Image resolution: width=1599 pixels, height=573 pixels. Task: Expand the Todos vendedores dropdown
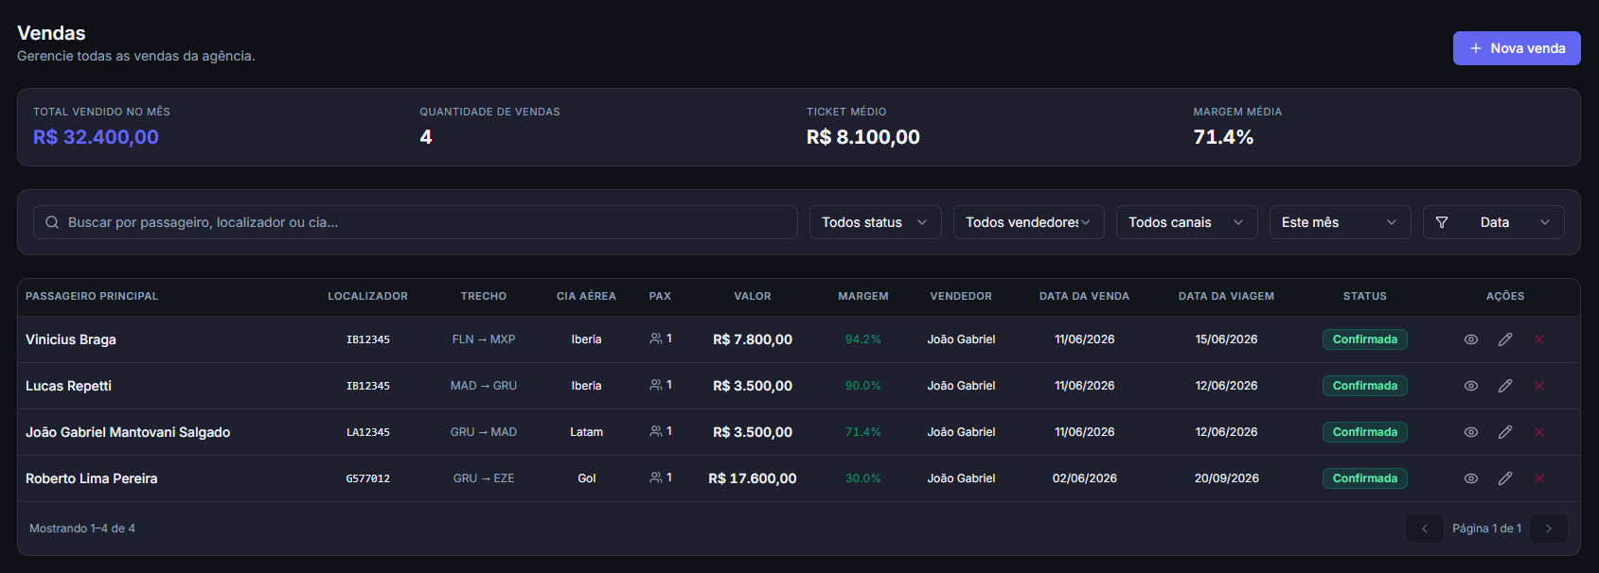point(1029,222)
